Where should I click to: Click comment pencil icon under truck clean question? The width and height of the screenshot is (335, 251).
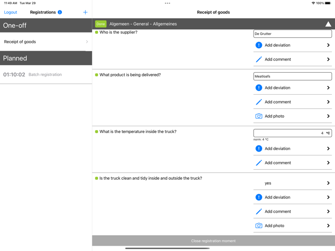tap(259, 211)
